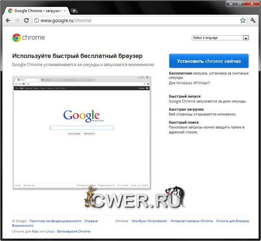This screenshot has width=261, height=241.
Task: Open the Бета-версия Chrome link
Action: click(74, 231)
